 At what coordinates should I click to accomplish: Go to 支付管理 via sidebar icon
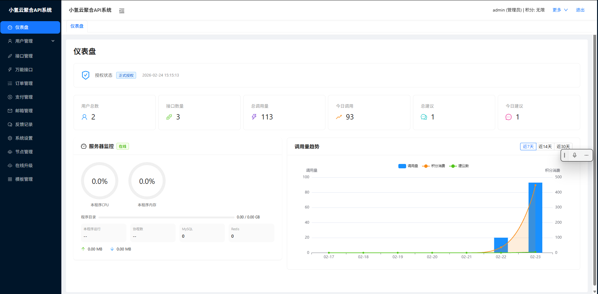tap(24, 97)
